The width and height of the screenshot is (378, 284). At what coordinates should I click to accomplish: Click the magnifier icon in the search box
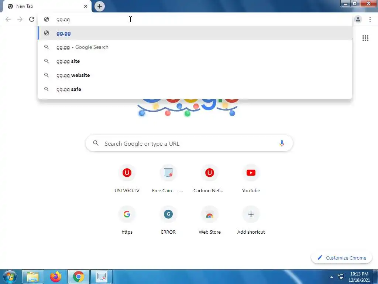[96, 143]
